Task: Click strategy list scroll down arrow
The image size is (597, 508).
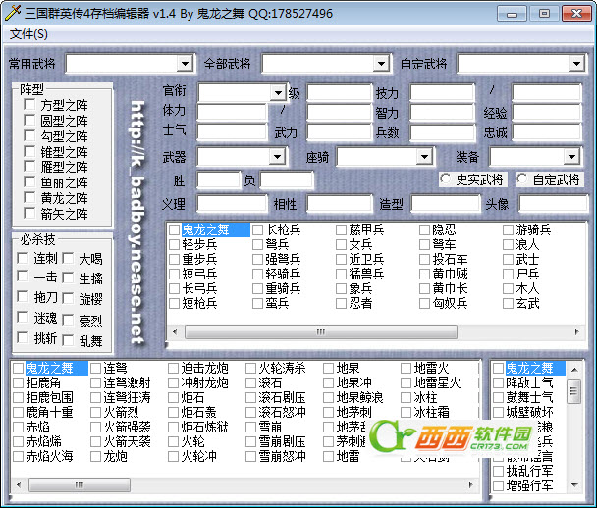Action: point(575,484)
